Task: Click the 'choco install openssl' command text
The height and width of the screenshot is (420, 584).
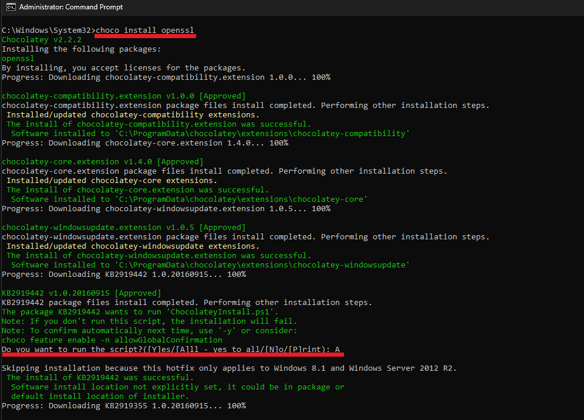Action: point(145,30)
